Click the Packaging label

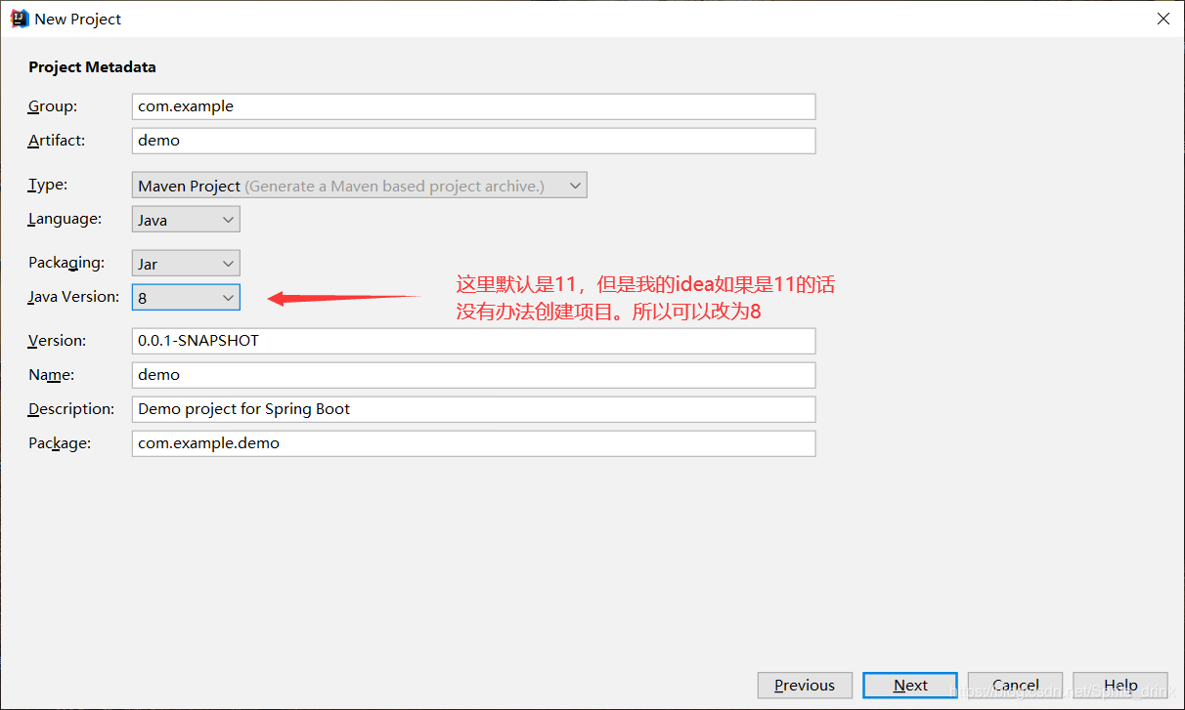(66, 263)
